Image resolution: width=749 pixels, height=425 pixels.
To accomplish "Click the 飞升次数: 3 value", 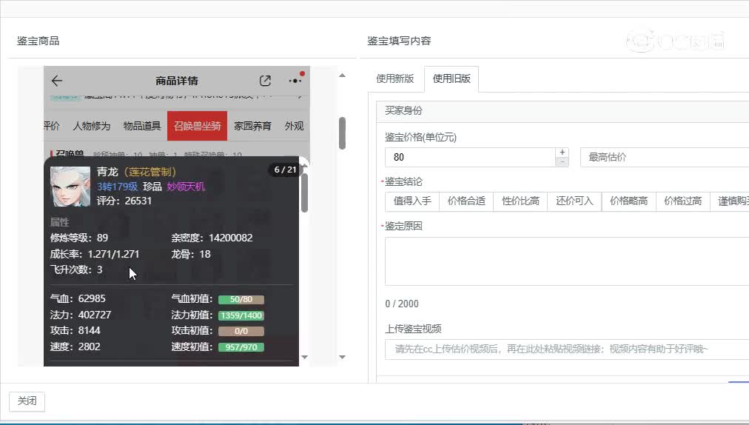I will point(76,270).
